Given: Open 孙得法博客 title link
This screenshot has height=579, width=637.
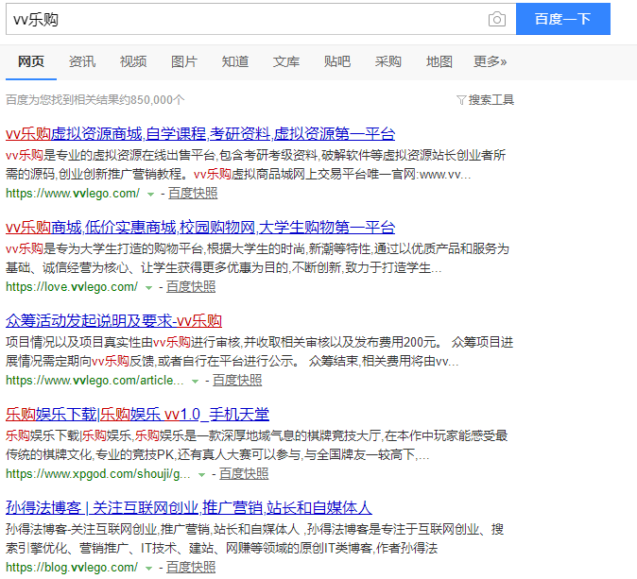Looking at the screenshot, I should click(x=189, y=508).
